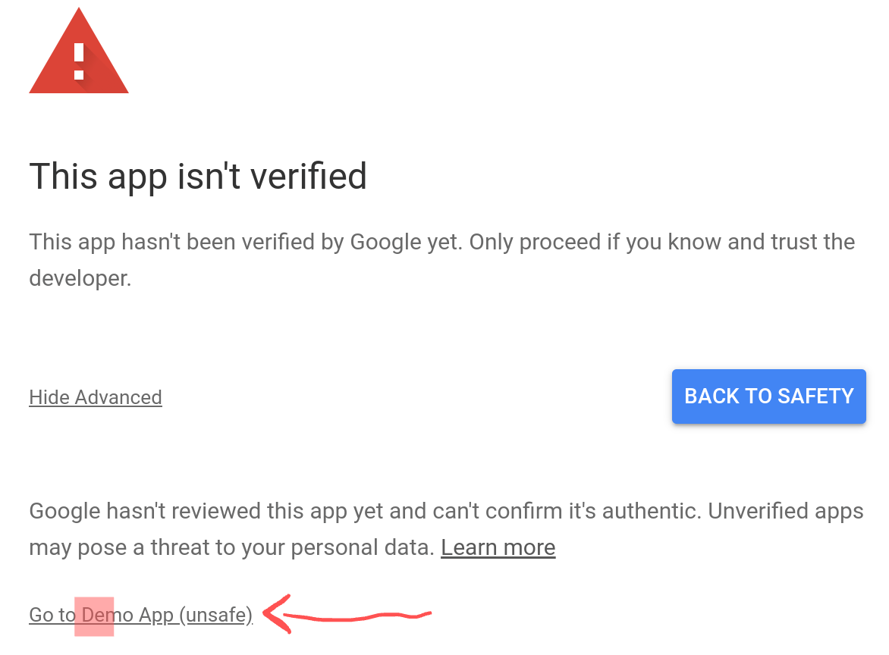Click "personal data." text before Learn more

click(363, 547)
